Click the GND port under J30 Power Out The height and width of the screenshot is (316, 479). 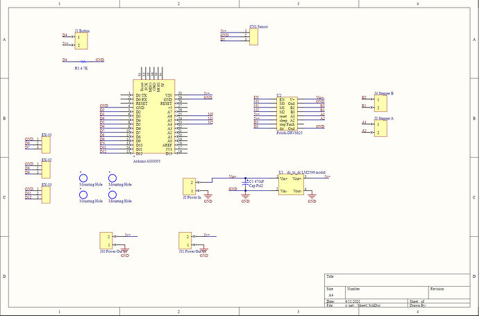coord(125,252)
